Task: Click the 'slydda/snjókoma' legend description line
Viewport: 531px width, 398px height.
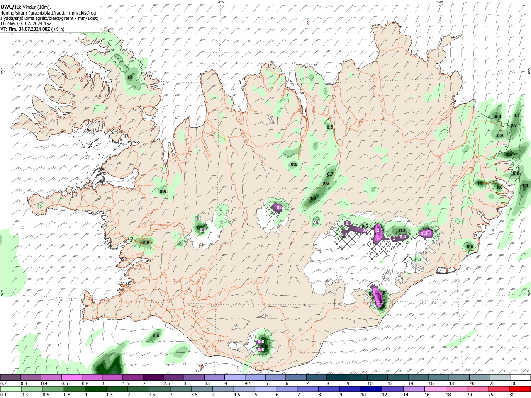Action: [x=49, y=18]
